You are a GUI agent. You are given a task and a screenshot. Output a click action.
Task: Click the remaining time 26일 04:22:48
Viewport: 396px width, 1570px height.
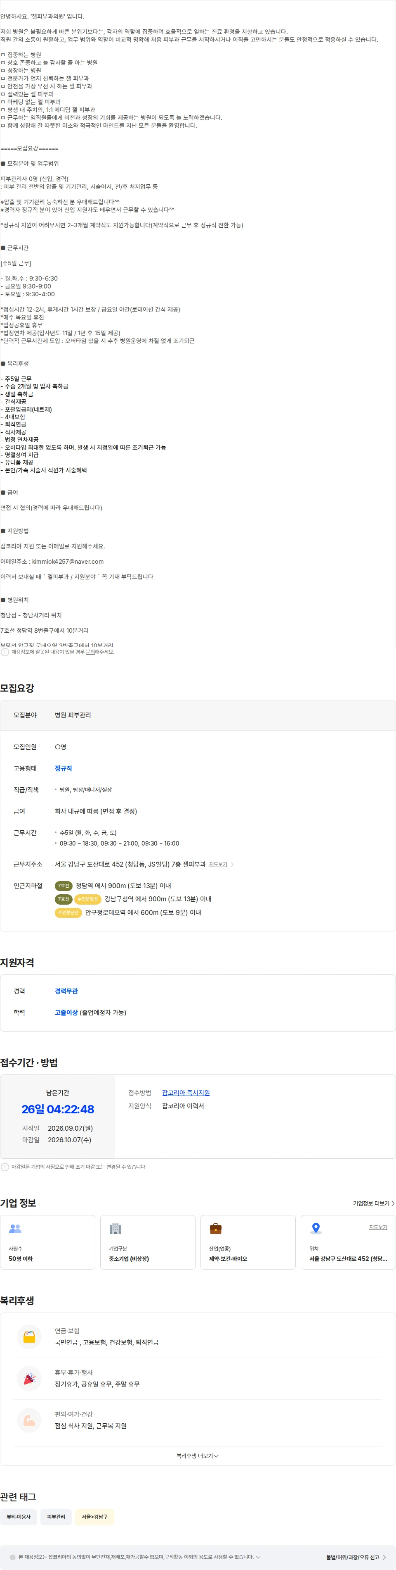click(58, 1109)
